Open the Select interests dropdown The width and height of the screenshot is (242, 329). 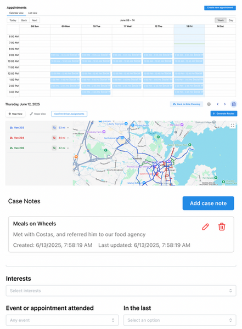click(x=121, y=291)
